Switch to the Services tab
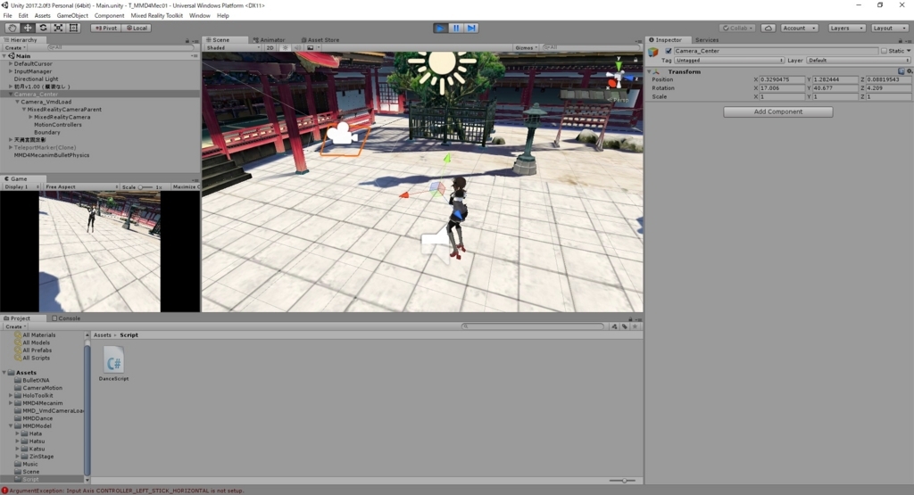The height and width of the screenshot is (495, 914). (707, 40)
